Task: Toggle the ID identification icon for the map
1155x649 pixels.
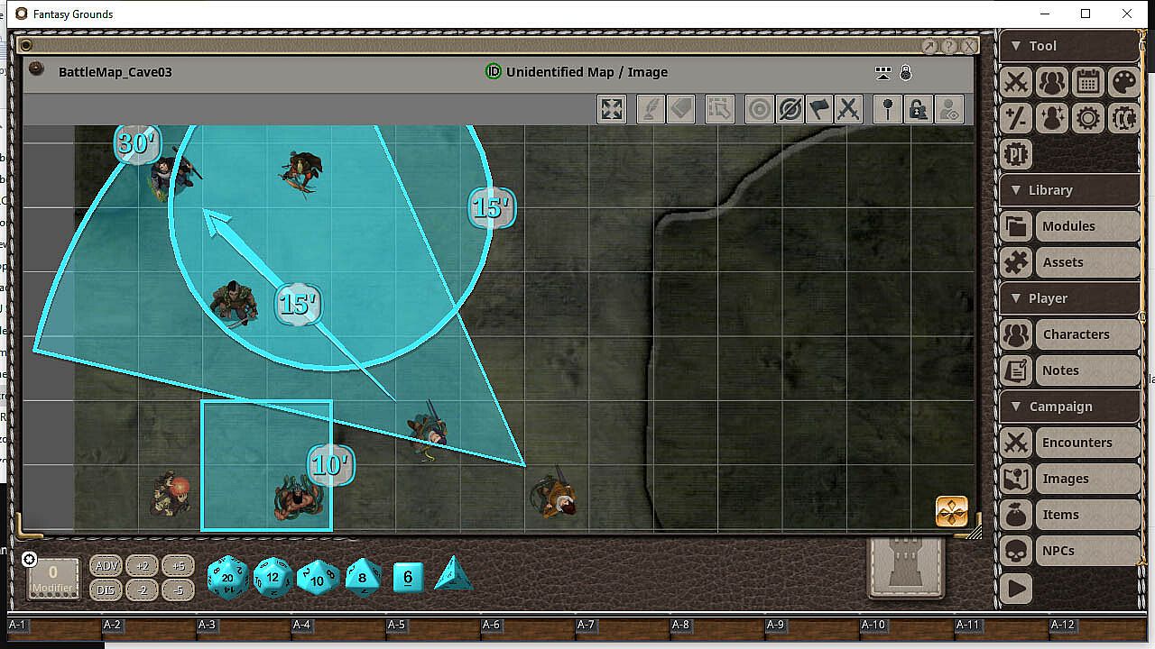Action: (x=493, y=72)
